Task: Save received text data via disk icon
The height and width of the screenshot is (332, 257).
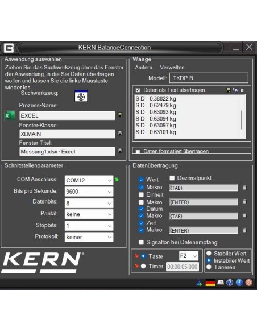Action: [x=229, y=90]
